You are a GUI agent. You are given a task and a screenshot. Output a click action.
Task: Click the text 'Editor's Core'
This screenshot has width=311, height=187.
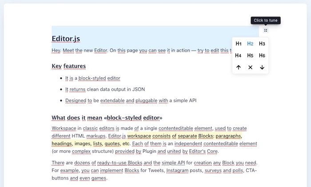[203, 151]
